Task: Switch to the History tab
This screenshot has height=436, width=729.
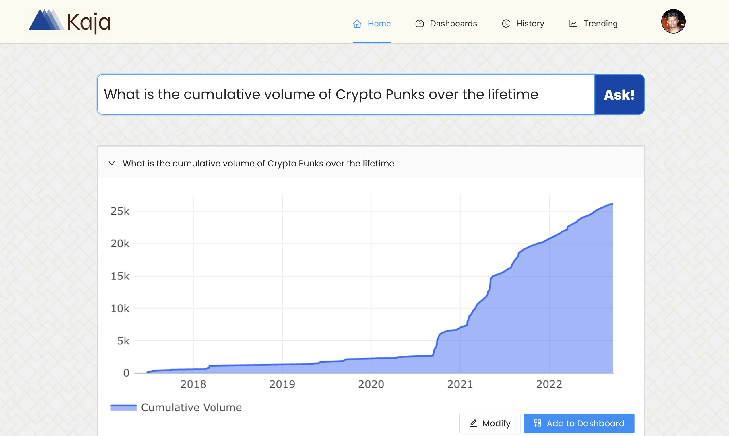Action: 523,24
